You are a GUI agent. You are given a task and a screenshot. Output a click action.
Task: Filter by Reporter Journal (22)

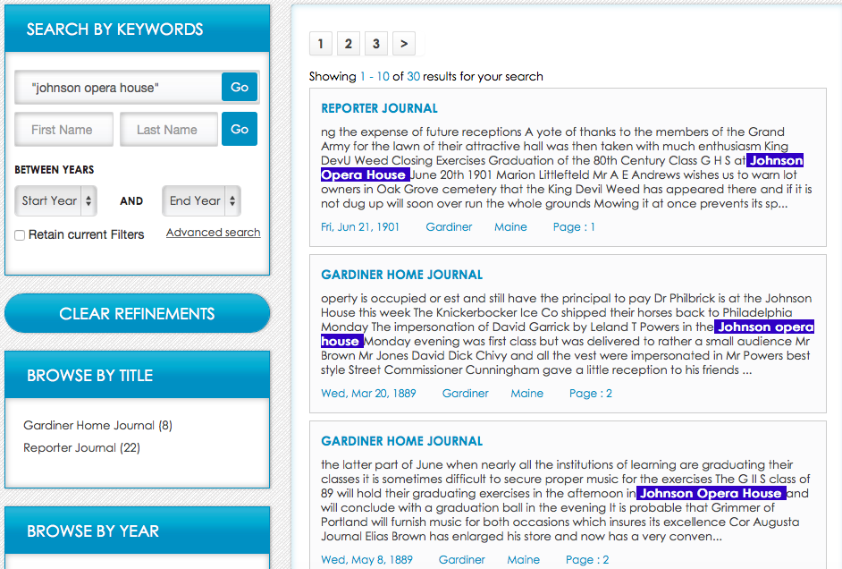pos(81,447)
